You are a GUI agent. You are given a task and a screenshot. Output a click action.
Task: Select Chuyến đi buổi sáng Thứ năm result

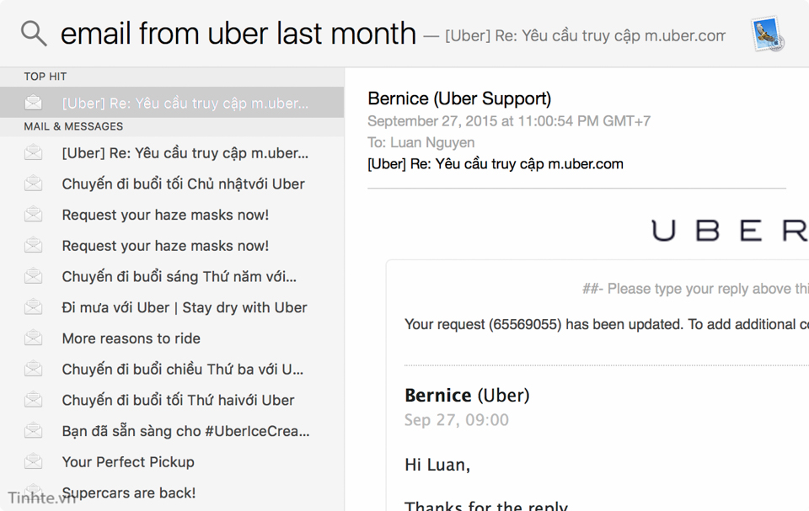coord(172,276)
